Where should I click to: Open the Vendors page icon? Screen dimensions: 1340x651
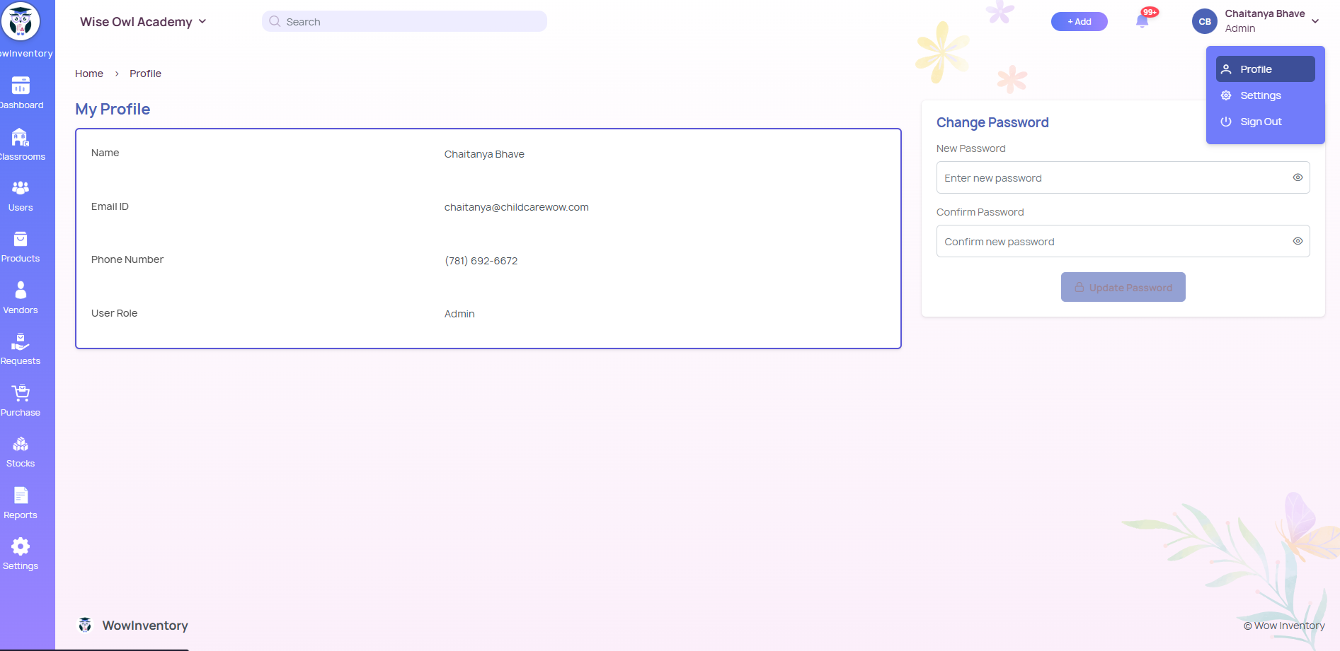pos(21,291)
